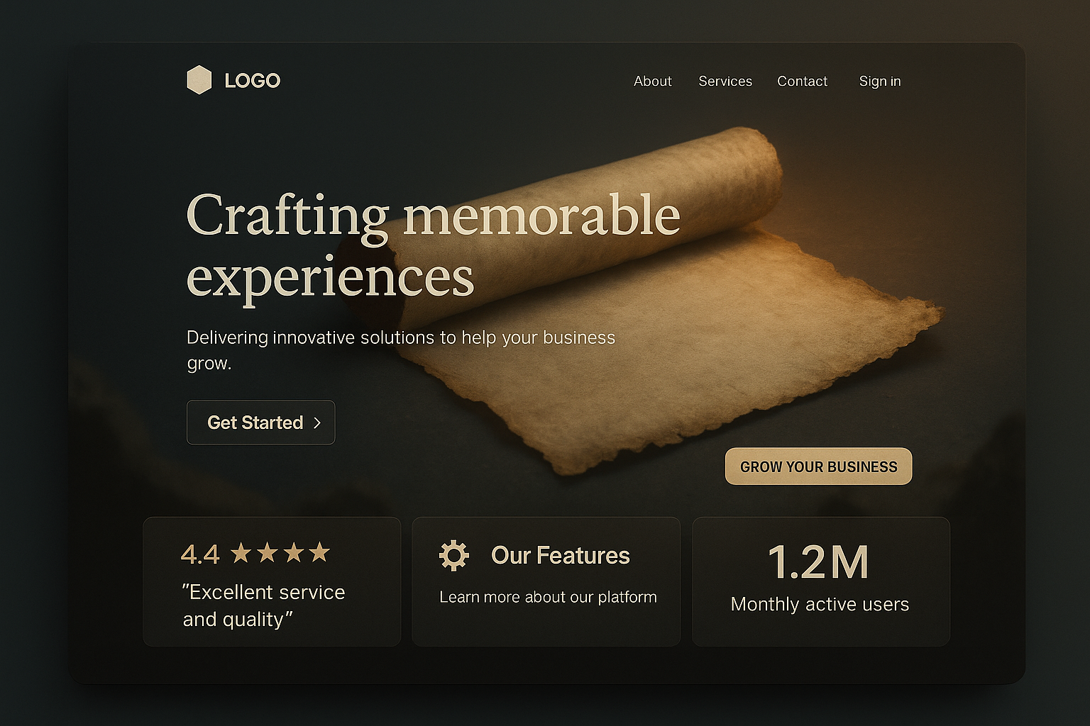1090x726 pixels.
Task: Click the hexagon logo icon
Action: coord(199,80)
